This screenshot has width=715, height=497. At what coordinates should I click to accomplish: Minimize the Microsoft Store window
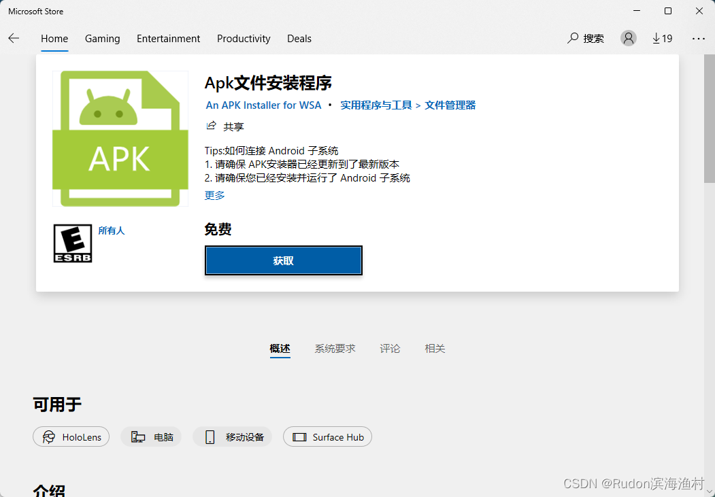636,11
